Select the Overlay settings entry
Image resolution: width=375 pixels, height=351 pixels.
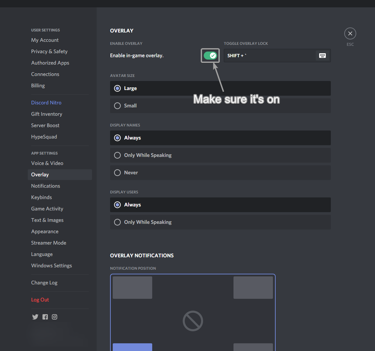(60, 175)
